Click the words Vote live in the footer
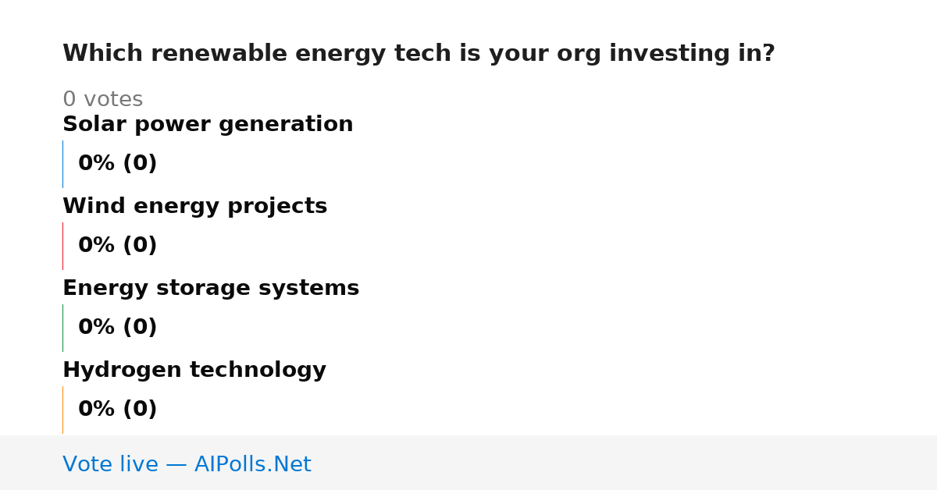937x490 pixels. click(110, 464)
